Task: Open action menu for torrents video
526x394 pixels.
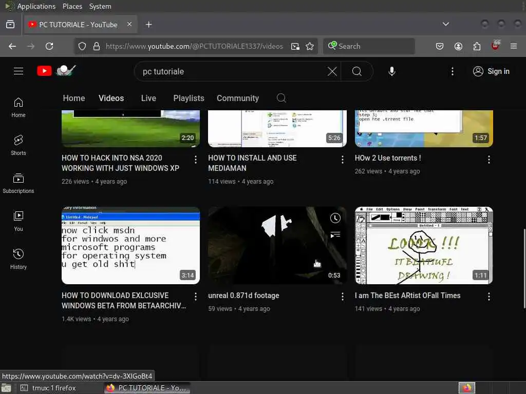Action: point(489,160)
